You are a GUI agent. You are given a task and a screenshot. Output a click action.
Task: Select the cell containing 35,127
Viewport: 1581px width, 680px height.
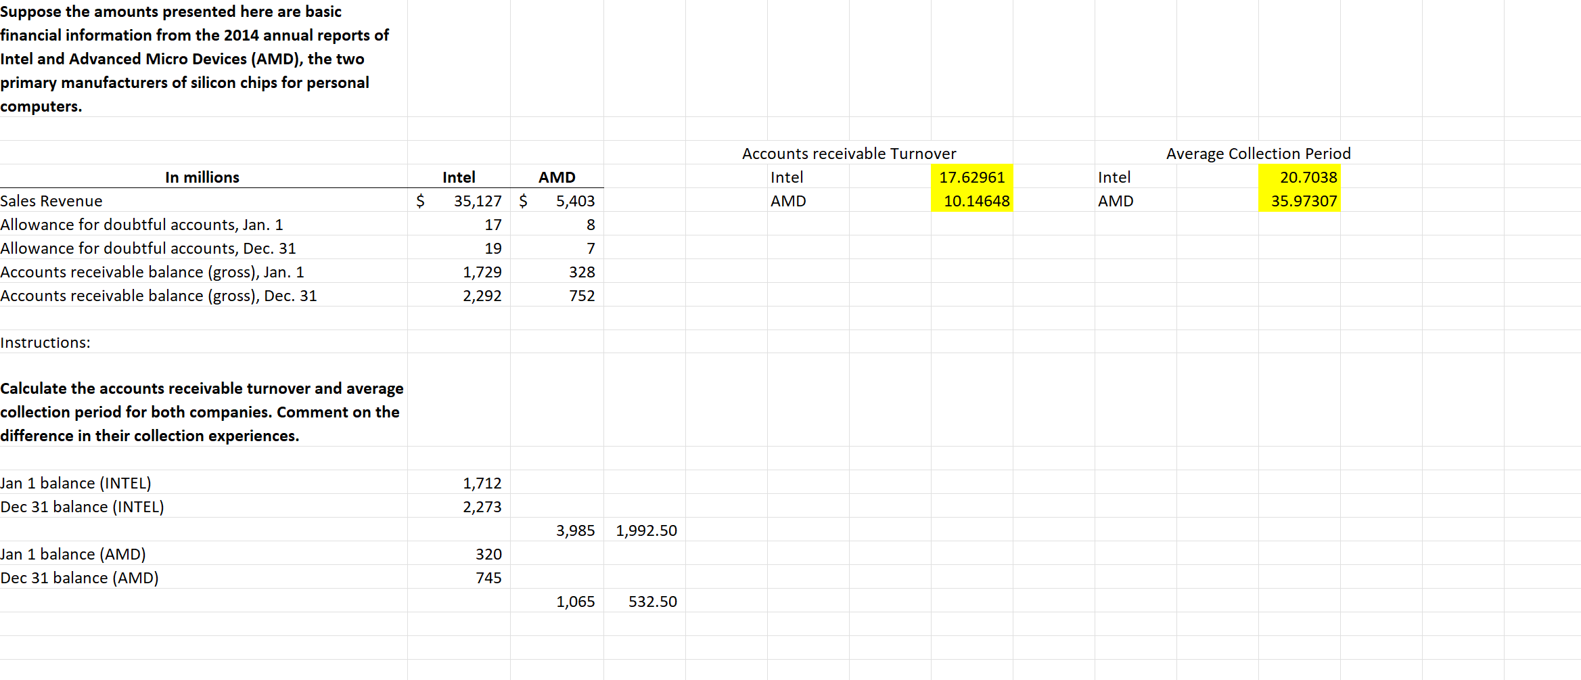click(x=478, y=200)
